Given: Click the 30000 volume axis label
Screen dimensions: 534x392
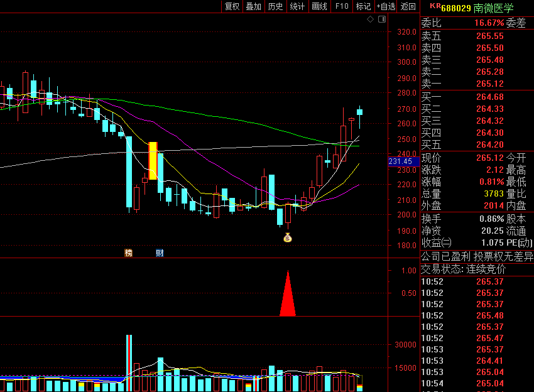Looking at the screenshot, I should 405,345.
